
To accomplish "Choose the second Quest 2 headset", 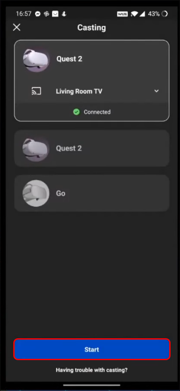I will [x=92, y=148].
